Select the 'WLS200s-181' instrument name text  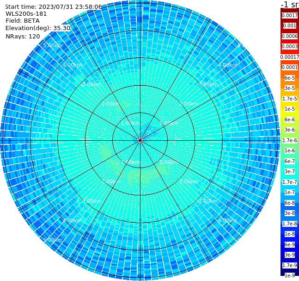pyautogui.click(x=26, y=14)
